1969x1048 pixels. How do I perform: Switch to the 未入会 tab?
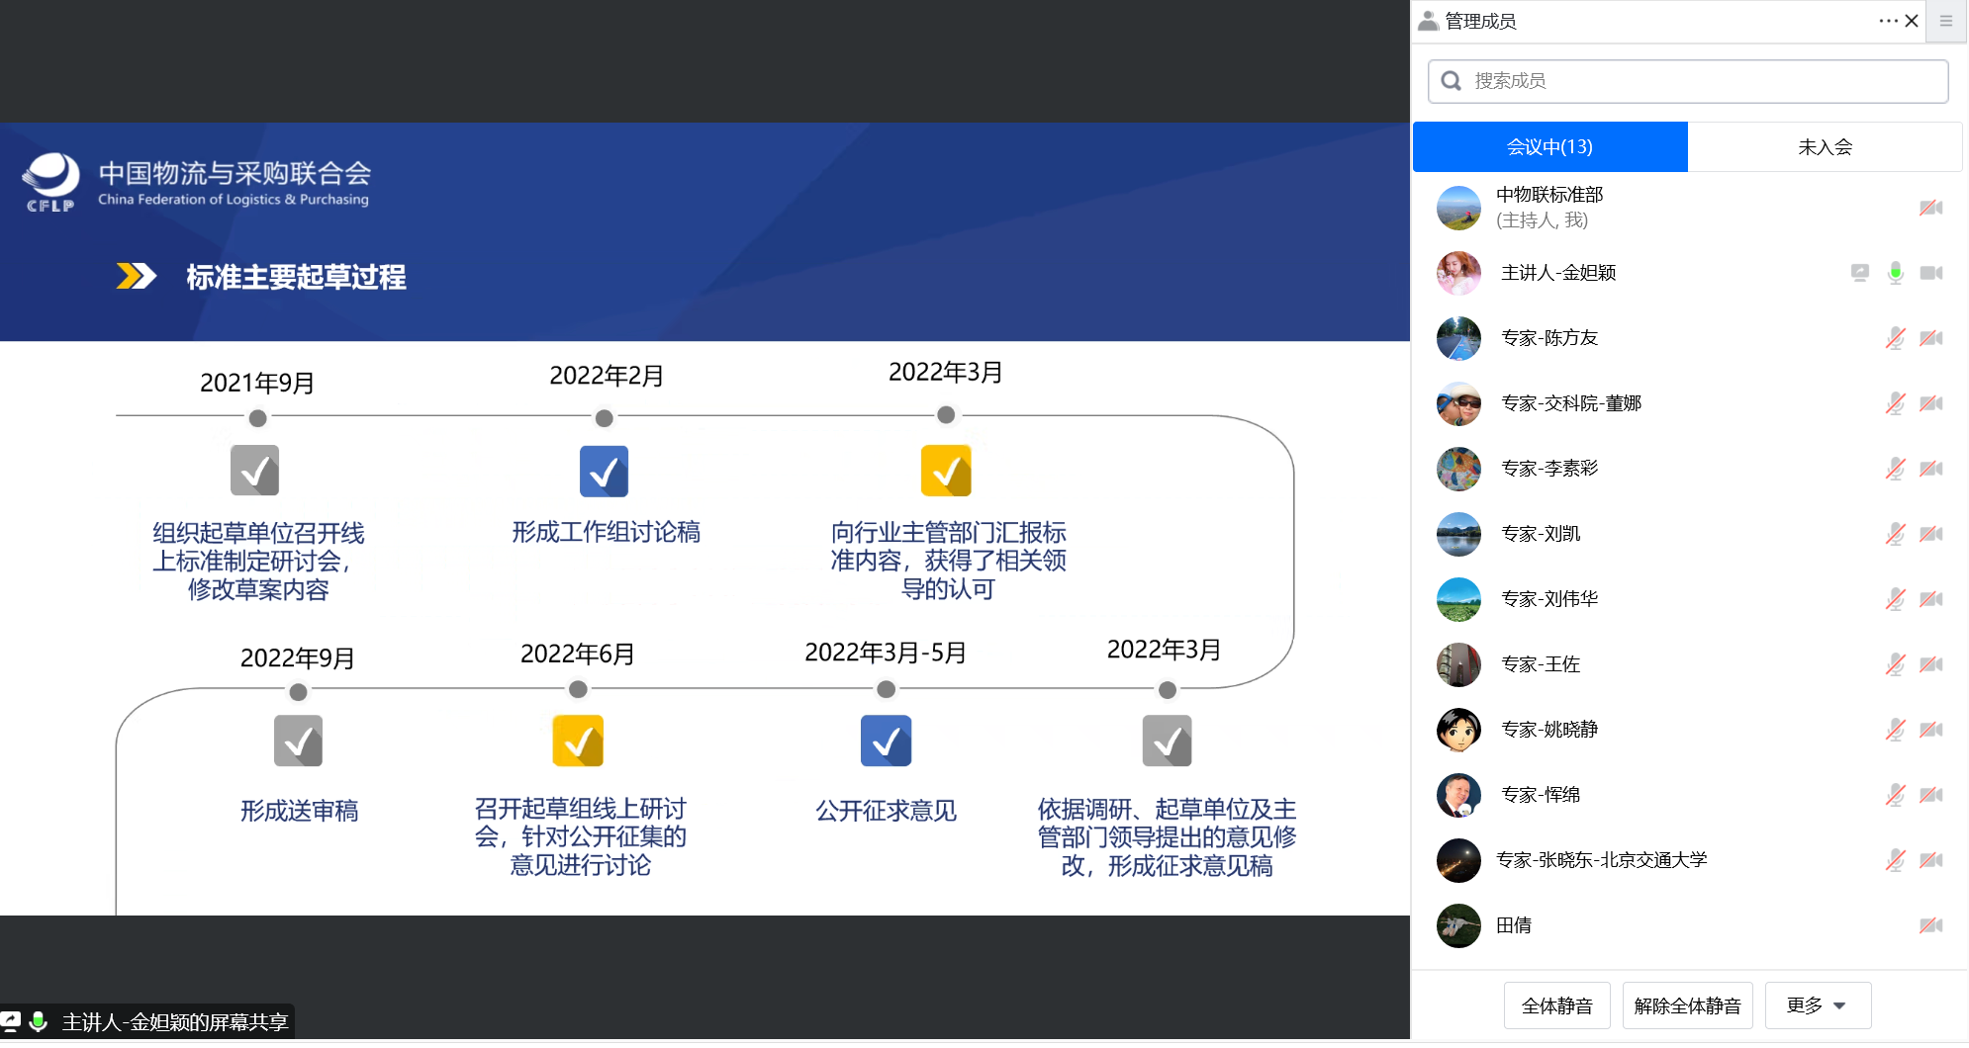1825,147
